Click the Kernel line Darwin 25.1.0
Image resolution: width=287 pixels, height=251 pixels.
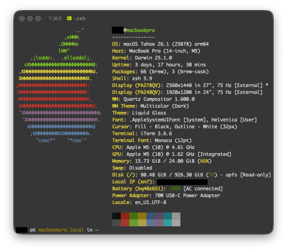pos(142,58)
